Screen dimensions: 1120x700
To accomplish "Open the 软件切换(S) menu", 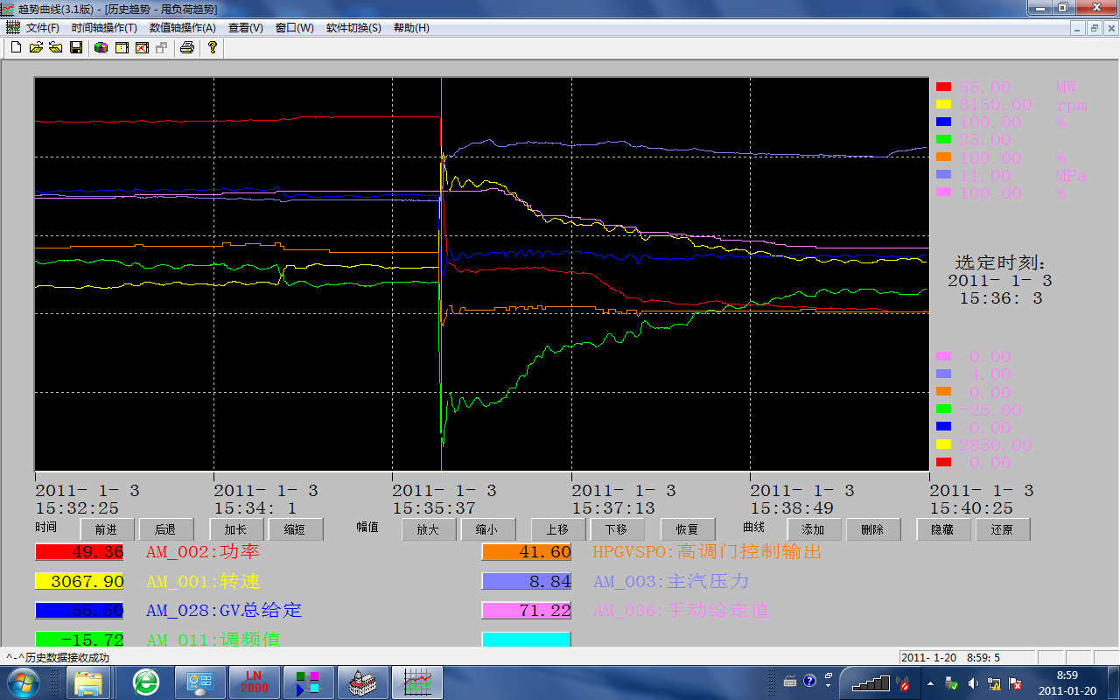I will tap(353, 27).
